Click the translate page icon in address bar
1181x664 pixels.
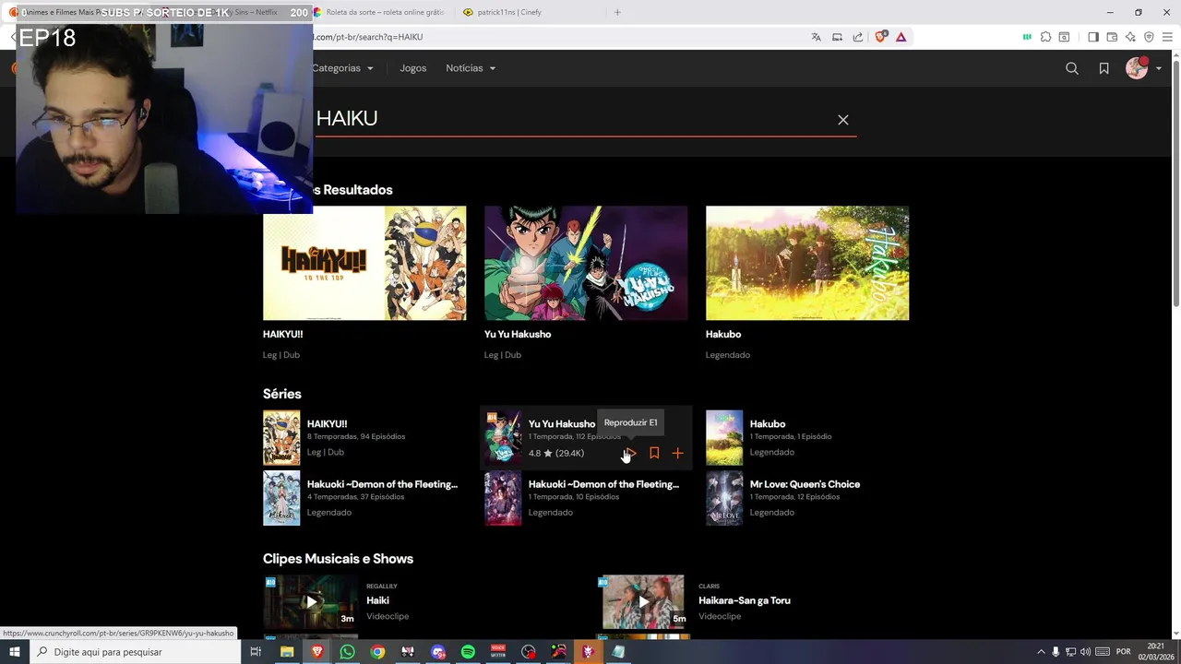[x=816, y=37]
